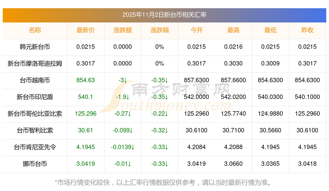Click latest price 854.63 for 台币越南币
The image size is (329, 191).
pos(86,80)
